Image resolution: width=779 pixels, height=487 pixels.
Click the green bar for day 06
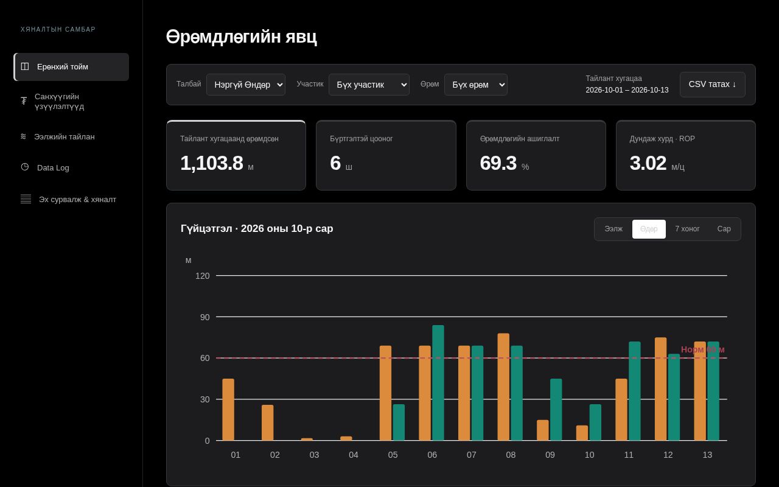[x=438, y=383]
